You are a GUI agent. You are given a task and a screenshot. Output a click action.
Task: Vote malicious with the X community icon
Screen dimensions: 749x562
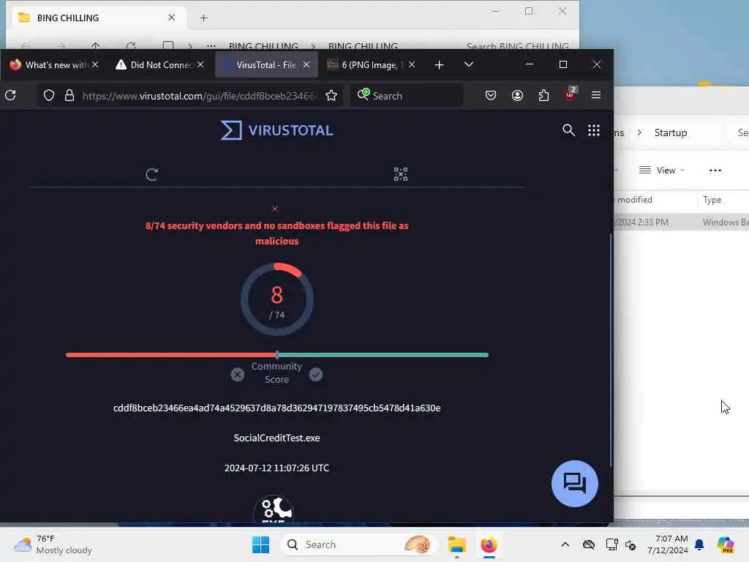238,374
